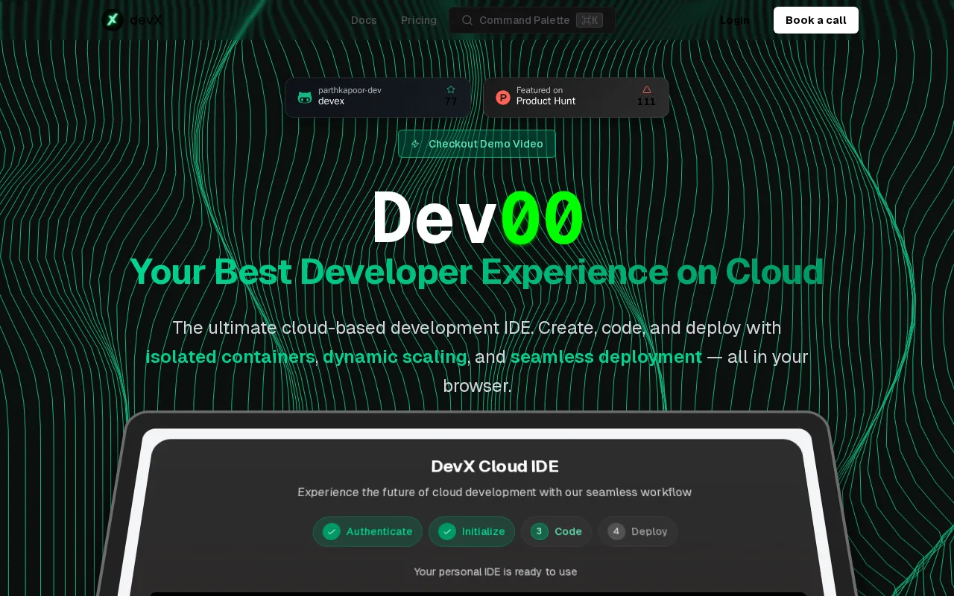Select the Deploy step
Screen dimensions: 954x596
(638, 531)
